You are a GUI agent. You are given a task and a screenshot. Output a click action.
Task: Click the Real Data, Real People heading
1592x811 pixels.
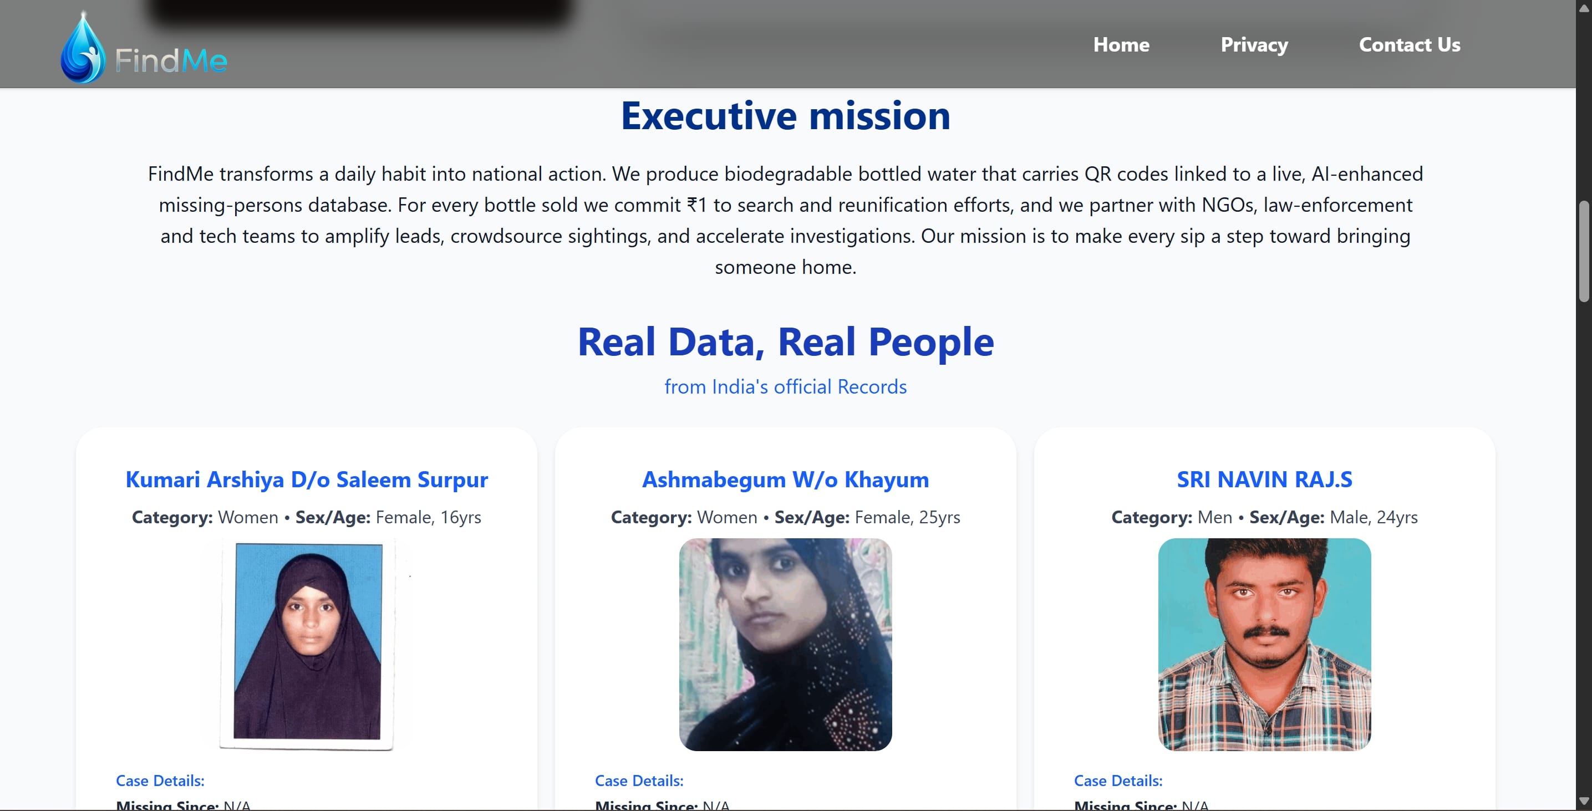(785, 341)
